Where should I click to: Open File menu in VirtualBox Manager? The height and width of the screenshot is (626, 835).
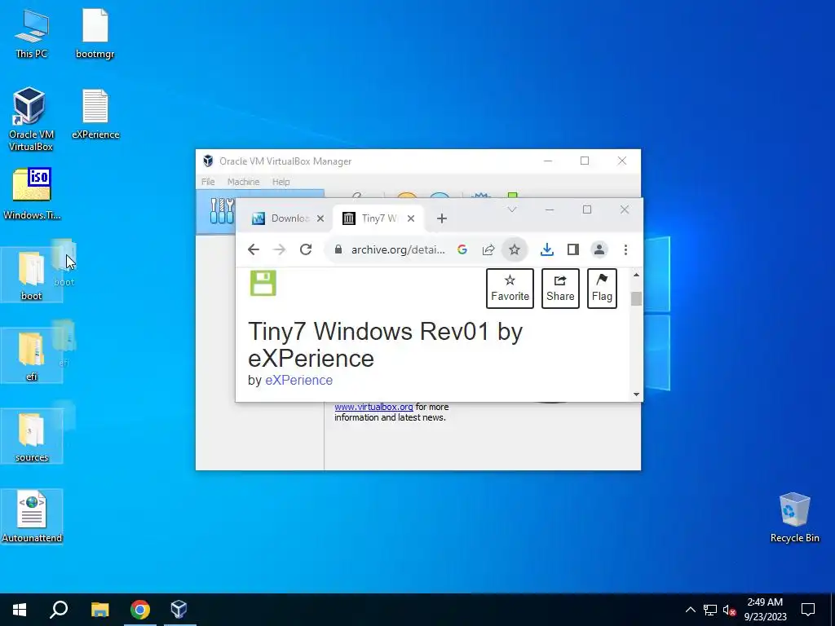click(x=208, y=182)
